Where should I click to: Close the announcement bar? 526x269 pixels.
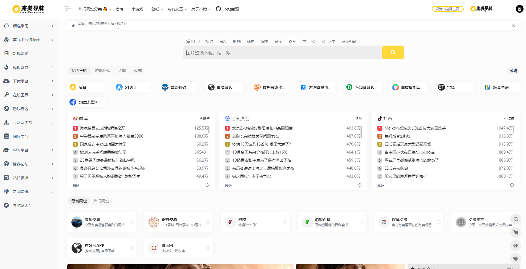(x=514, y=26)
